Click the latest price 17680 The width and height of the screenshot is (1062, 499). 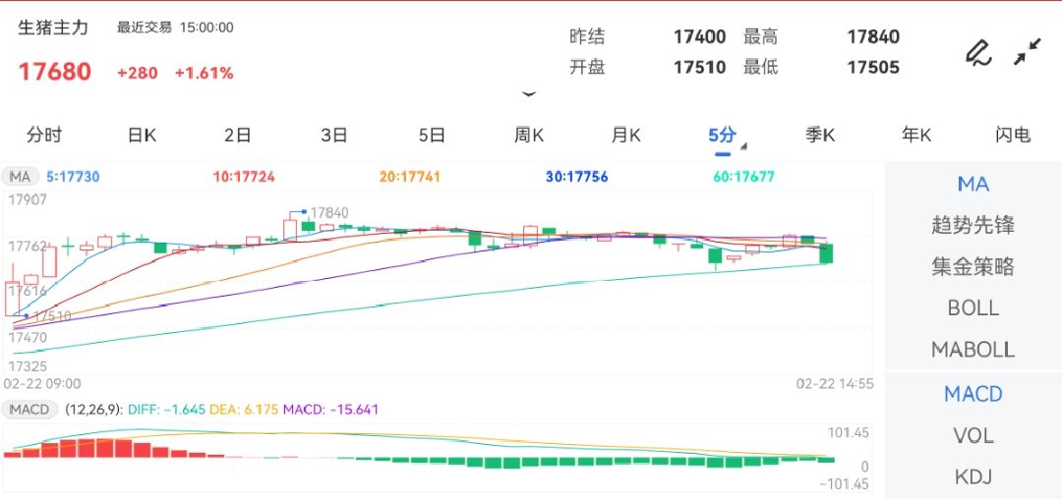point(54,72)
